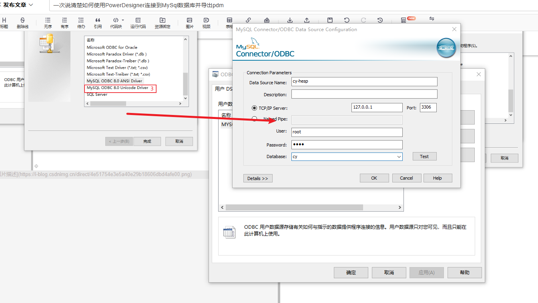
Task: Add a todo list using the 待办 icon
Action: point(81,22)
